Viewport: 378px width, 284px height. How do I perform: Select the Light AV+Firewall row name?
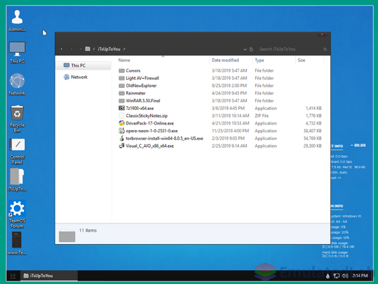[142, 78]
